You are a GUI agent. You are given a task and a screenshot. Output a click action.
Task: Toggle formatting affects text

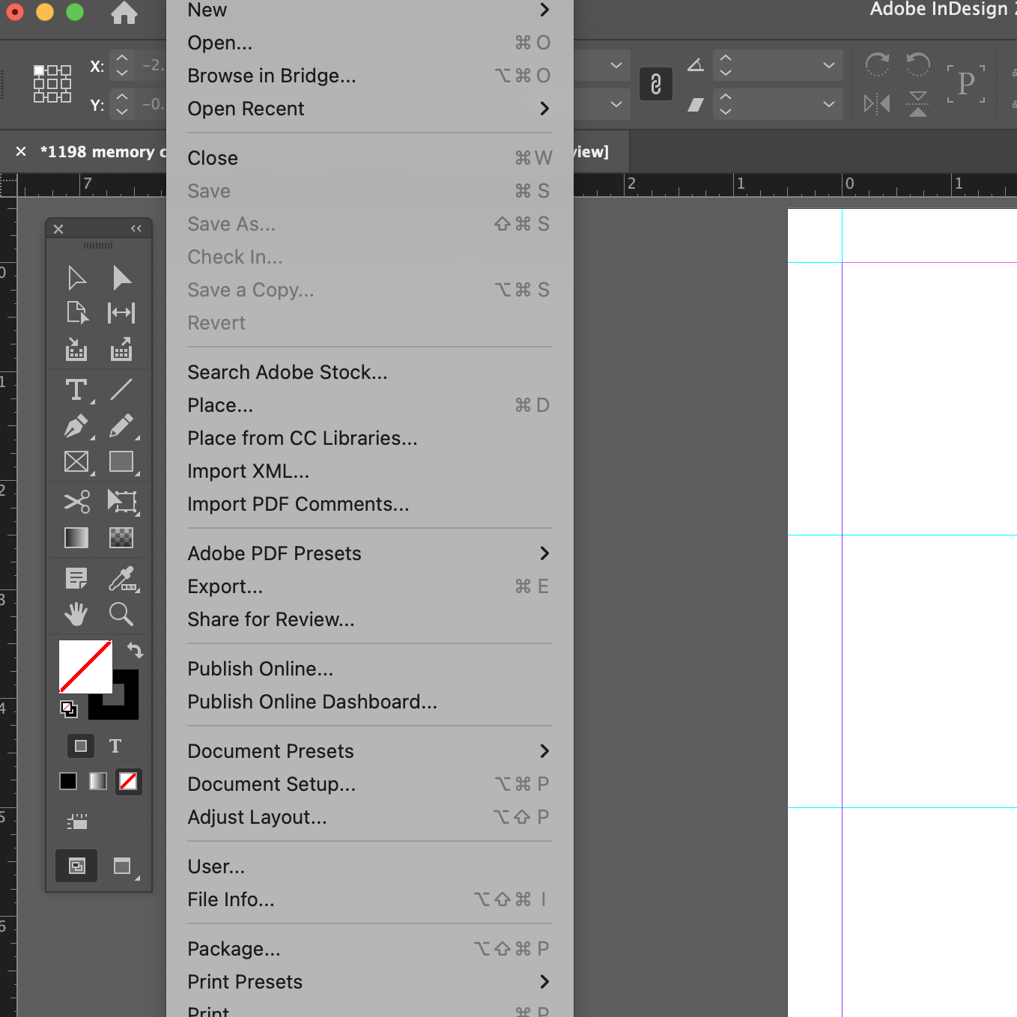pos(115,746)
